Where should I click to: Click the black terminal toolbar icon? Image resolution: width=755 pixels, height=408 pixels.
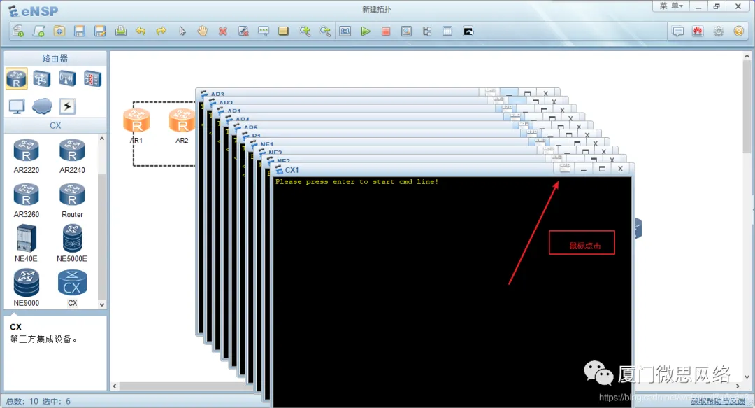point(468,31)
